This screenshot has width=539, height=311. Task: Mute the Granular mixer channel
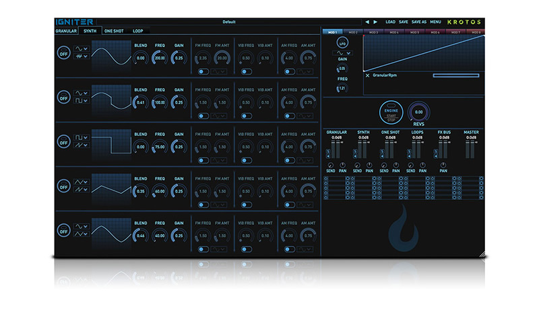coord(328,156)
